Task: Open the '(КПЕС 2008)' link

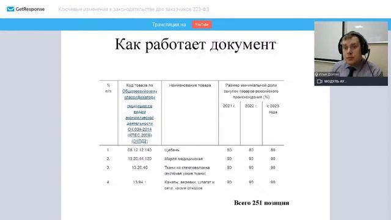Action: [x=140, y=135]
